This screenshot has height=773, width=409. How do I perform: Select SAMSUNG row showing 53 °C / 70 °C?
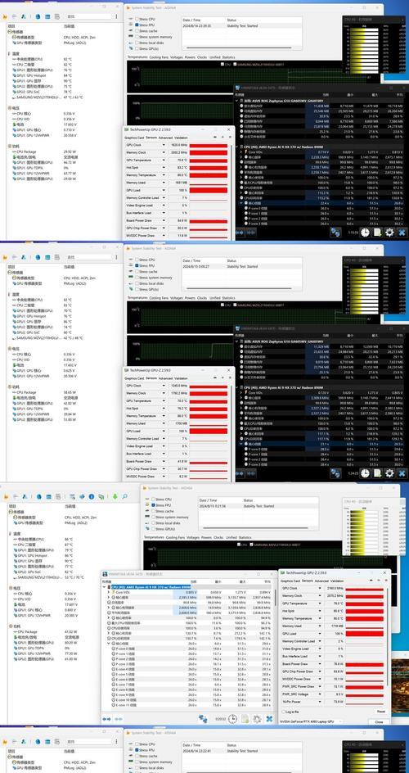click(x=49, y=577)
